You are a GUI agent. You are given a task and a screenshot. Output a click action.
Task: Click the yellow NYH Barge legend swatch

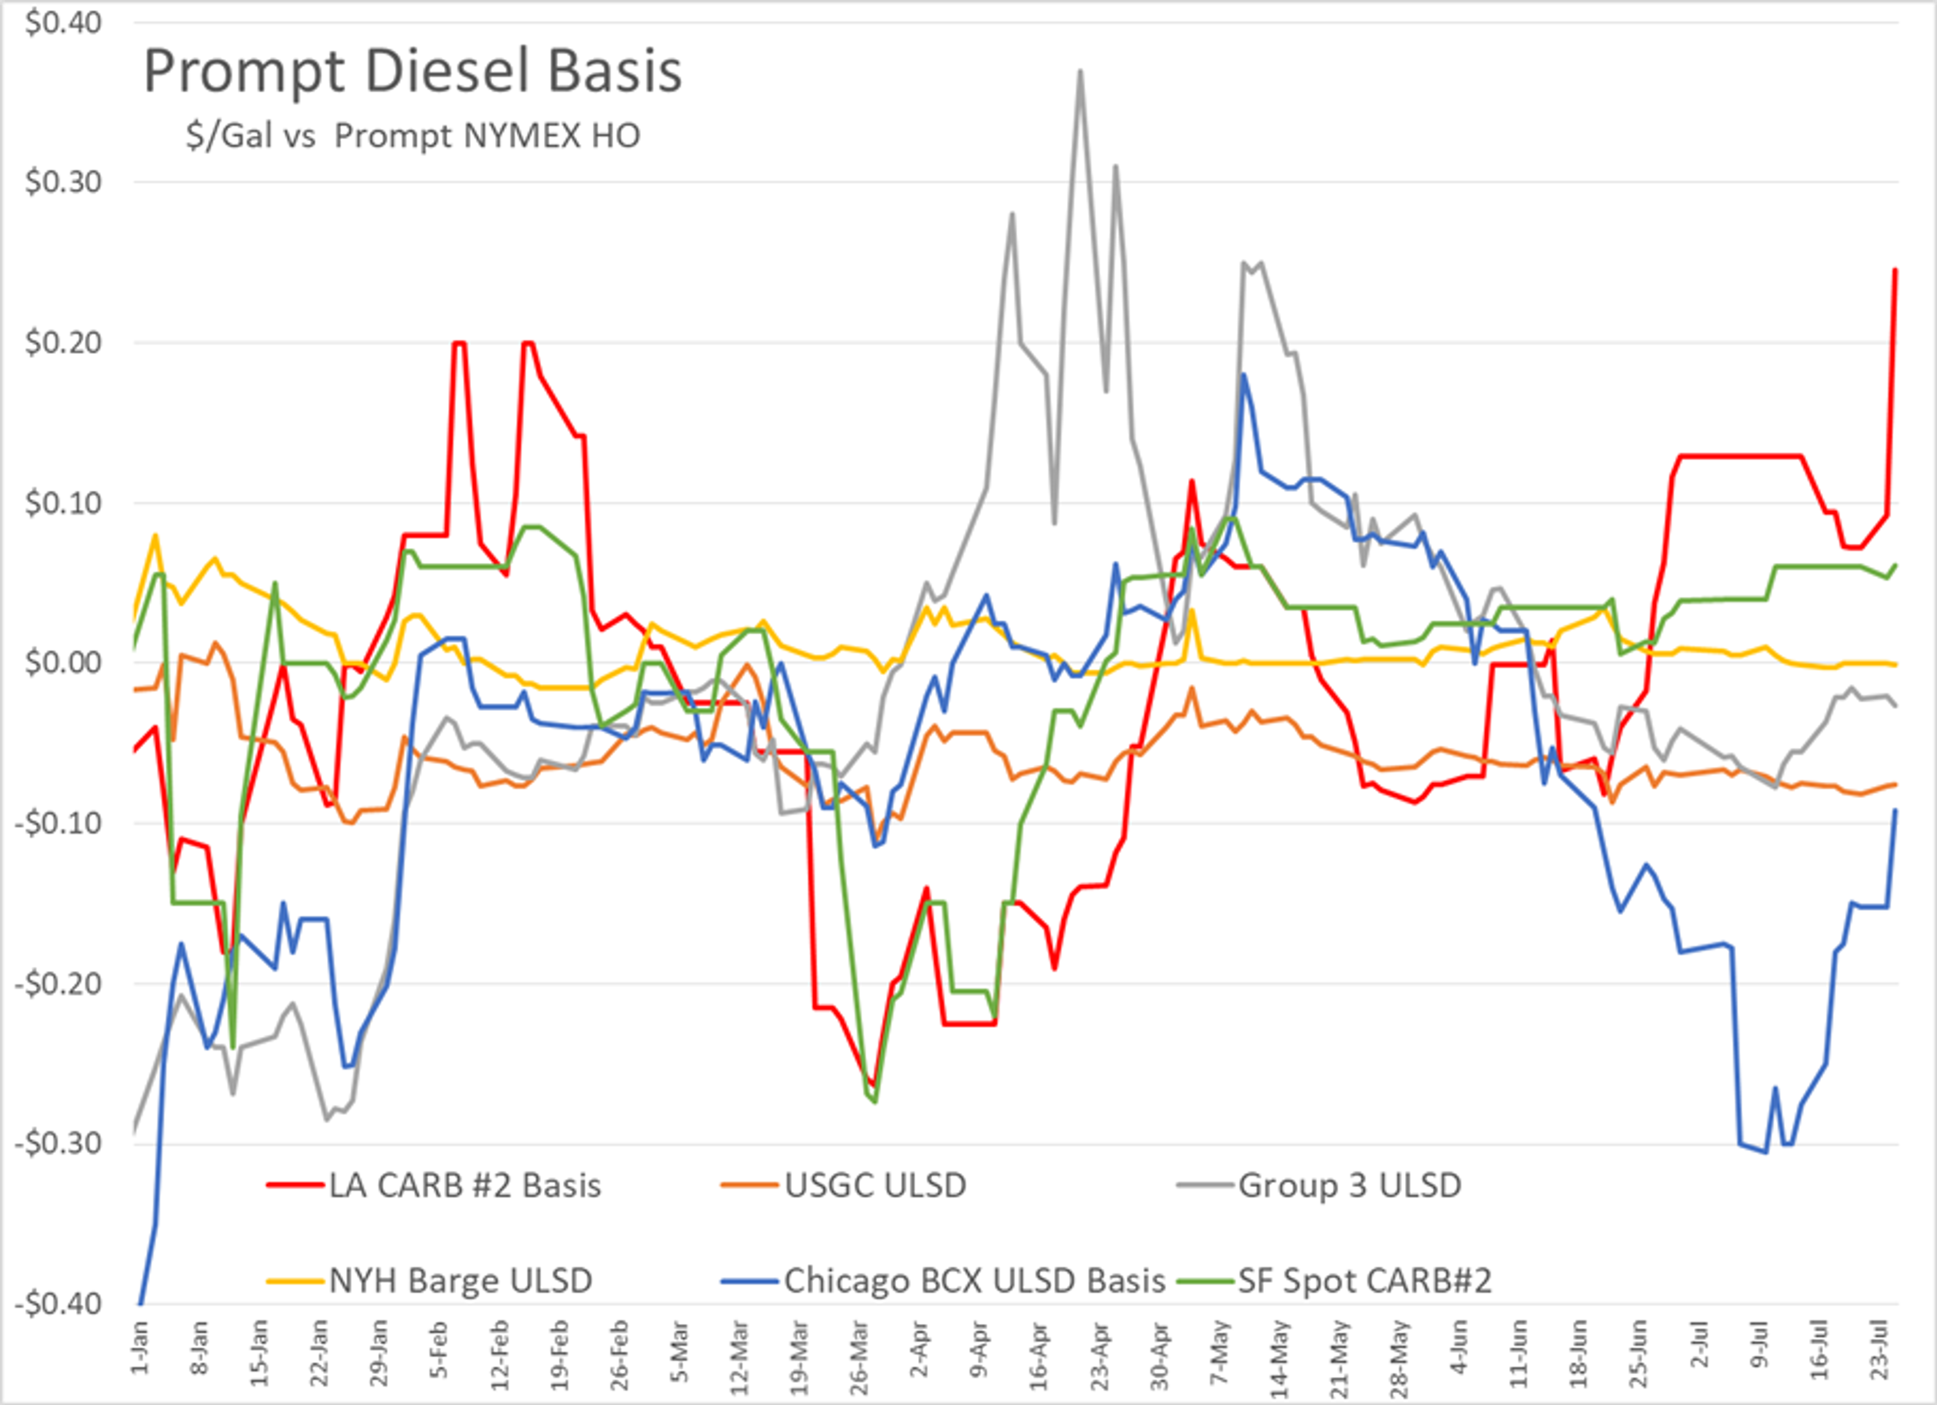(296, 1281)
